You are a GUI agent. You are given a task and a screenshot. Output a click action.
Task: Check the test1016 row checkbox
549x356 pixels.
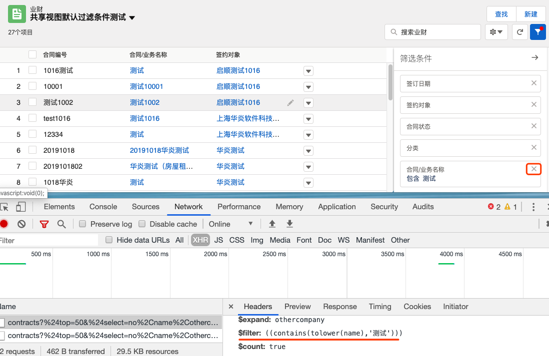coord(32,118)
